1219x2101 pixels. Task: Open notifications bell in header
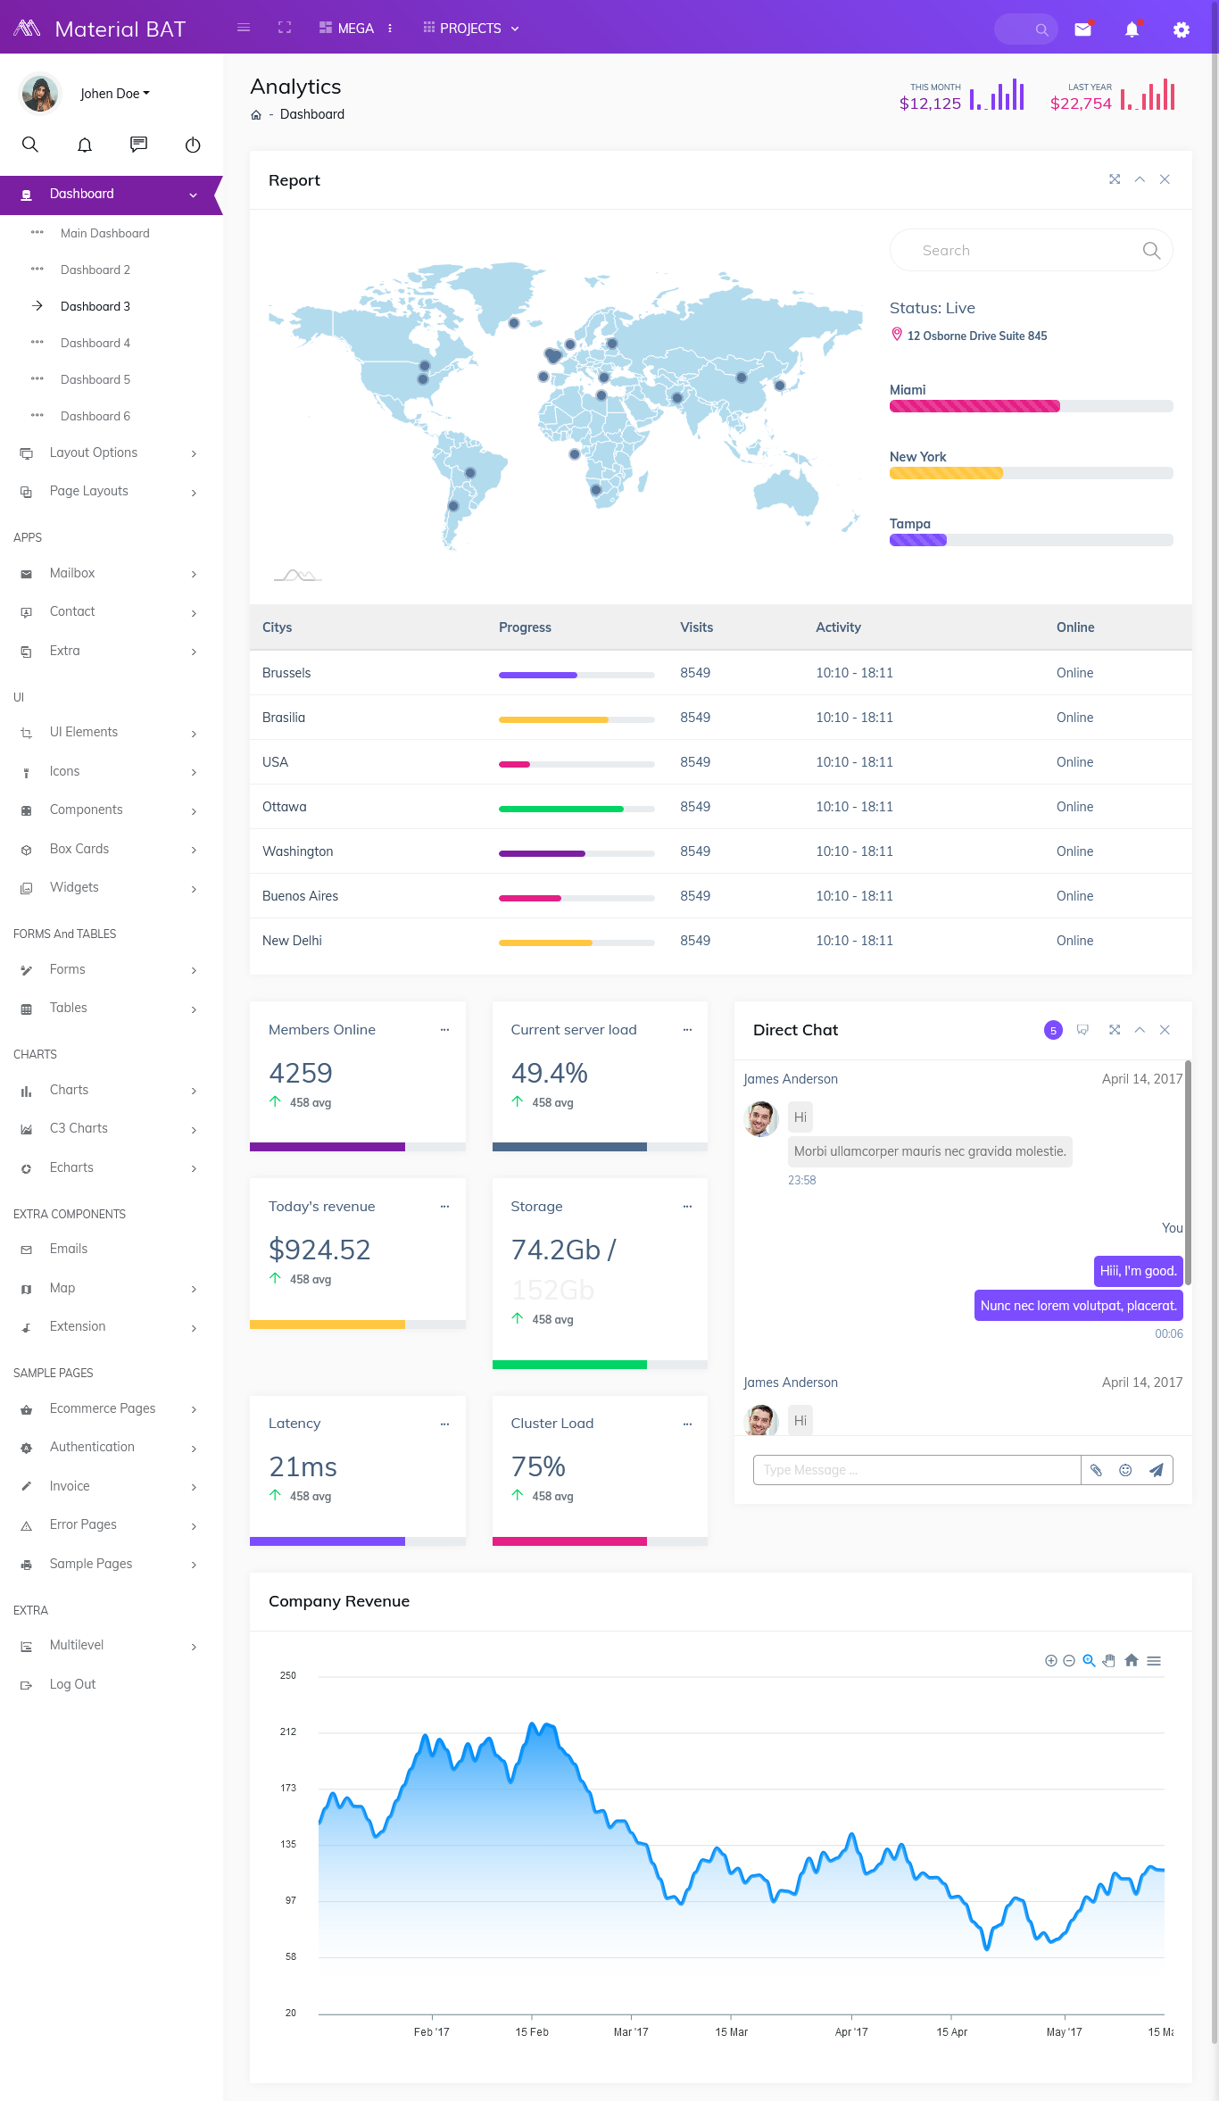pos(1132,29)
